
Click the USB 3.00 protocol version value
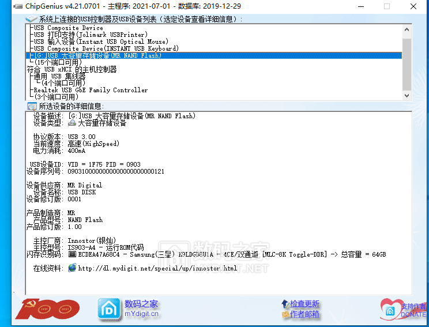pos(81,137)
